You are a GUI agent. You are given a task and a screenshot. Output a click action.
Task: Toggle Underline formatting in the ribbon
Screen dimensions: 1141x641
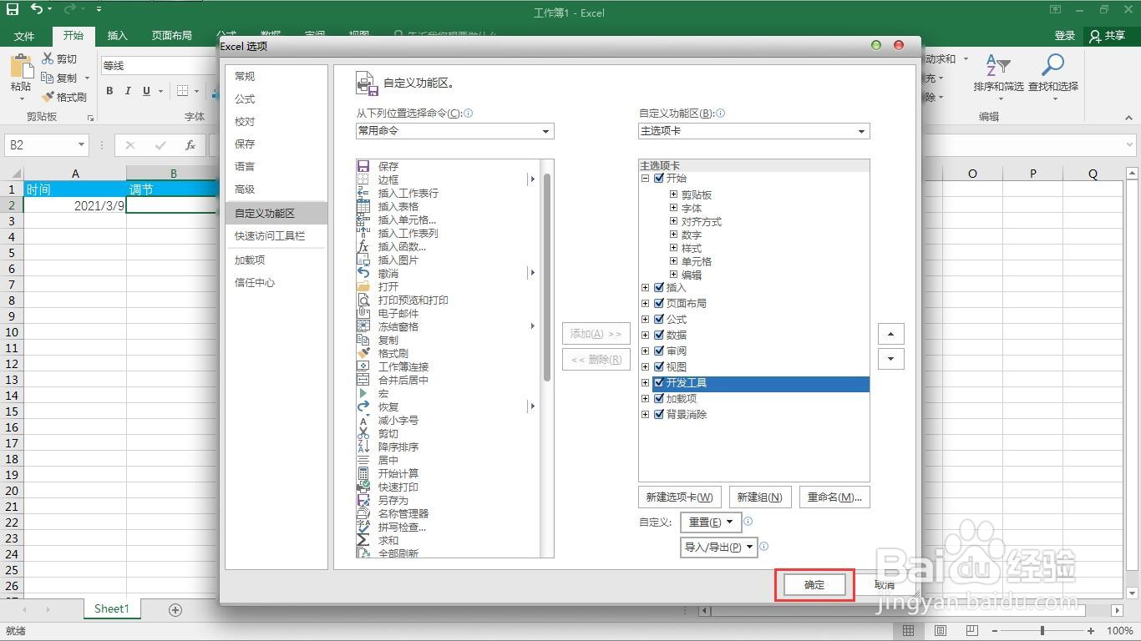pyautogui.click(x=146, y=91)
